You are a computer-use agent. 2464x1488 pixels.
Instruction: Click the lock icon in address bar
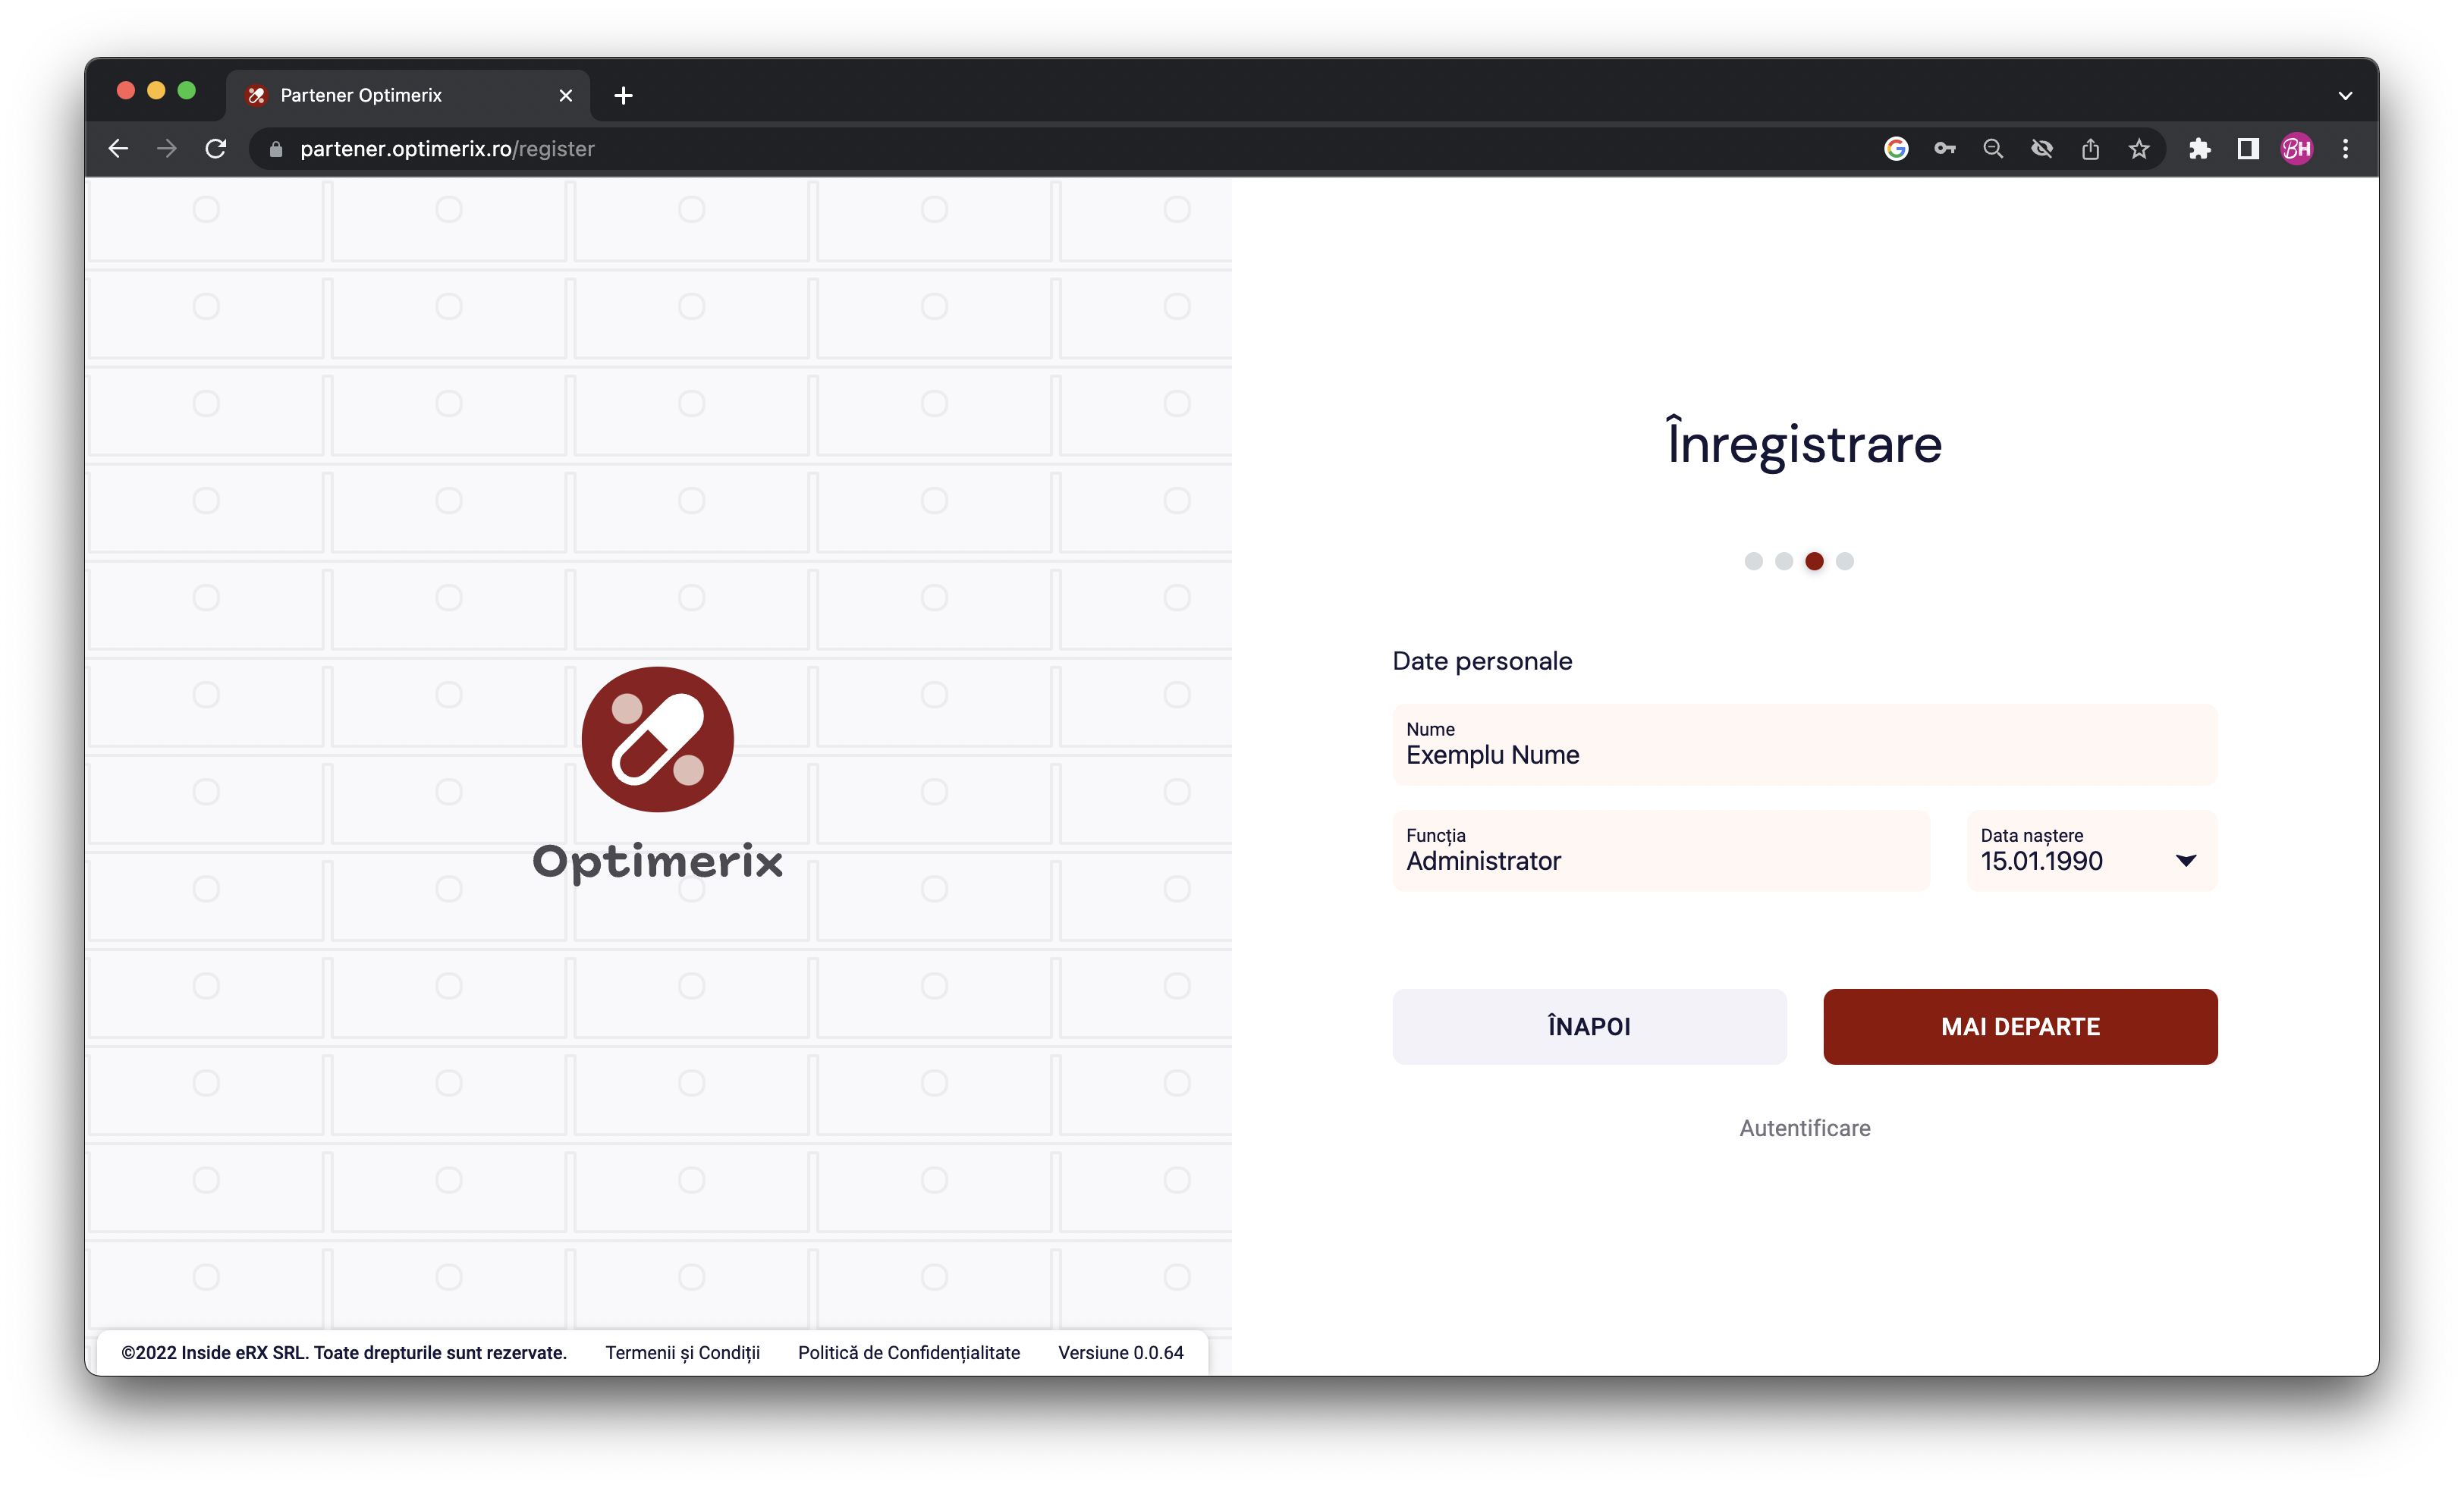point(276,149)
